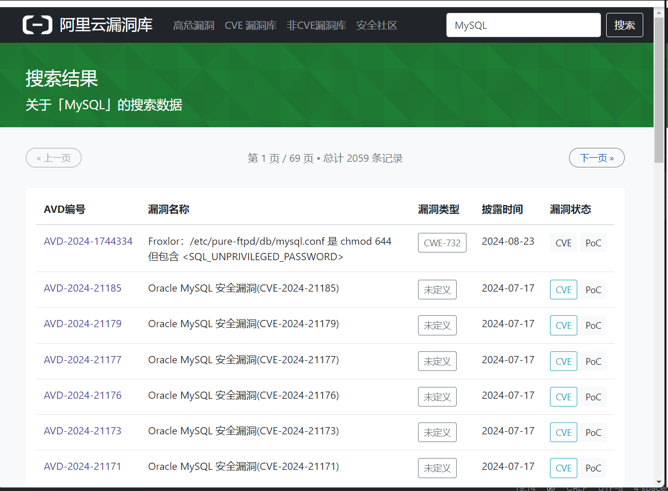
Task: Open the AVD-2024-21176 record link
Action: (x=82, y=395)
